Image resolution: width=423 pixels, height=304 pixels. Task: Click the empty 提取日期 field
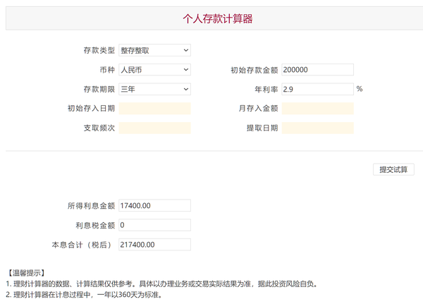(x=317, y=128)
